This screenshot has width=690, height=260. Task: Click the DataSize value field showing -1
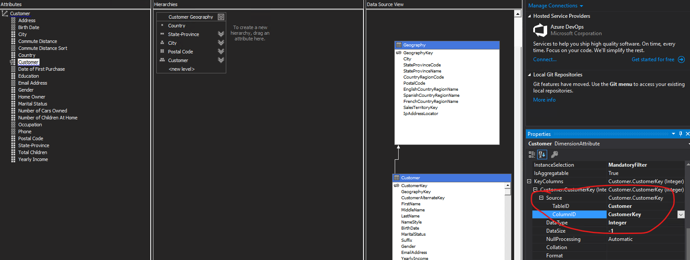click(x=646, y=231)
